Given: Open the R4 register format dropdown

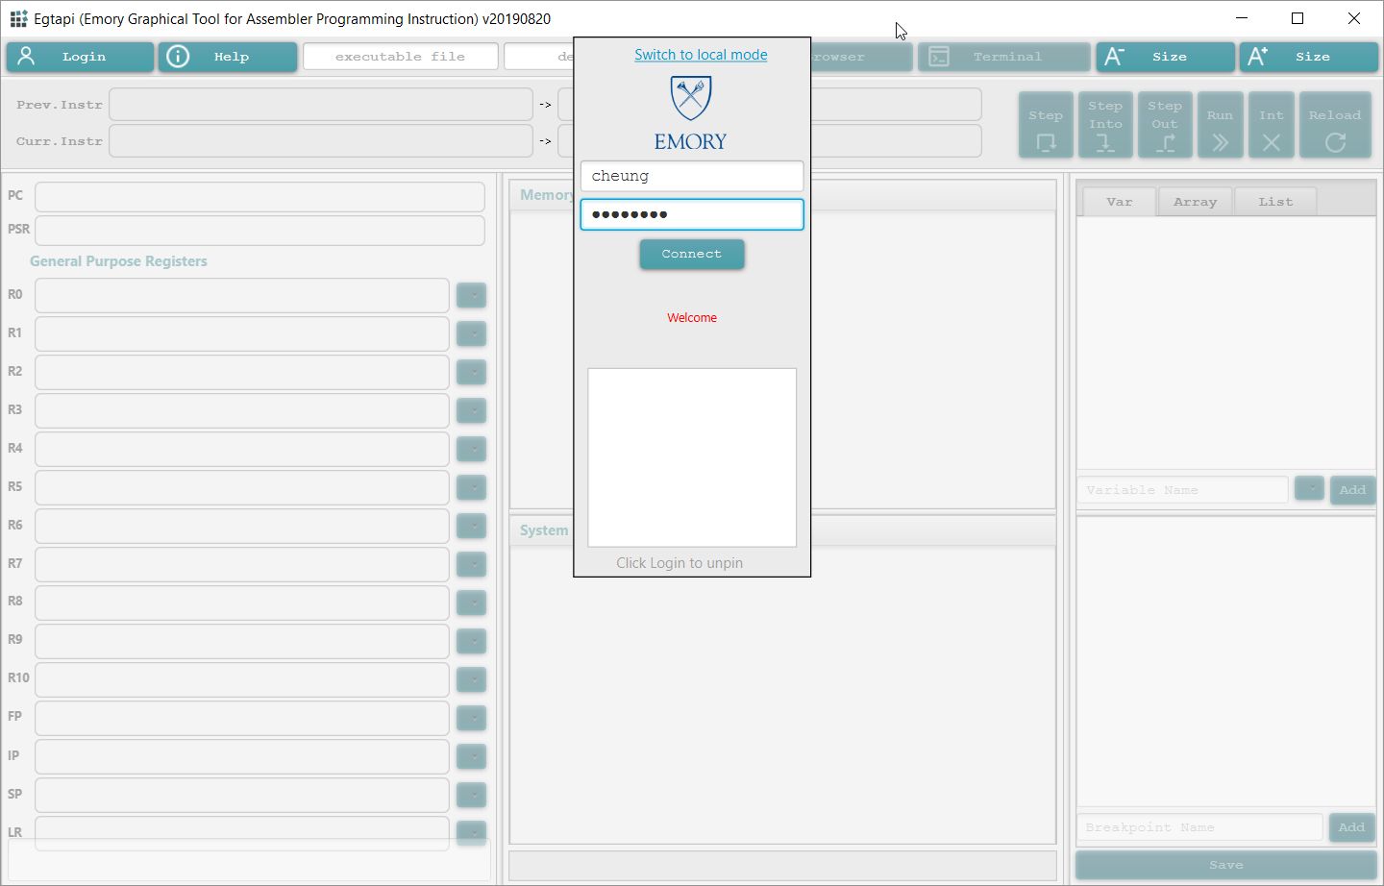Looking at the screenshot, I should pos(471,449).
